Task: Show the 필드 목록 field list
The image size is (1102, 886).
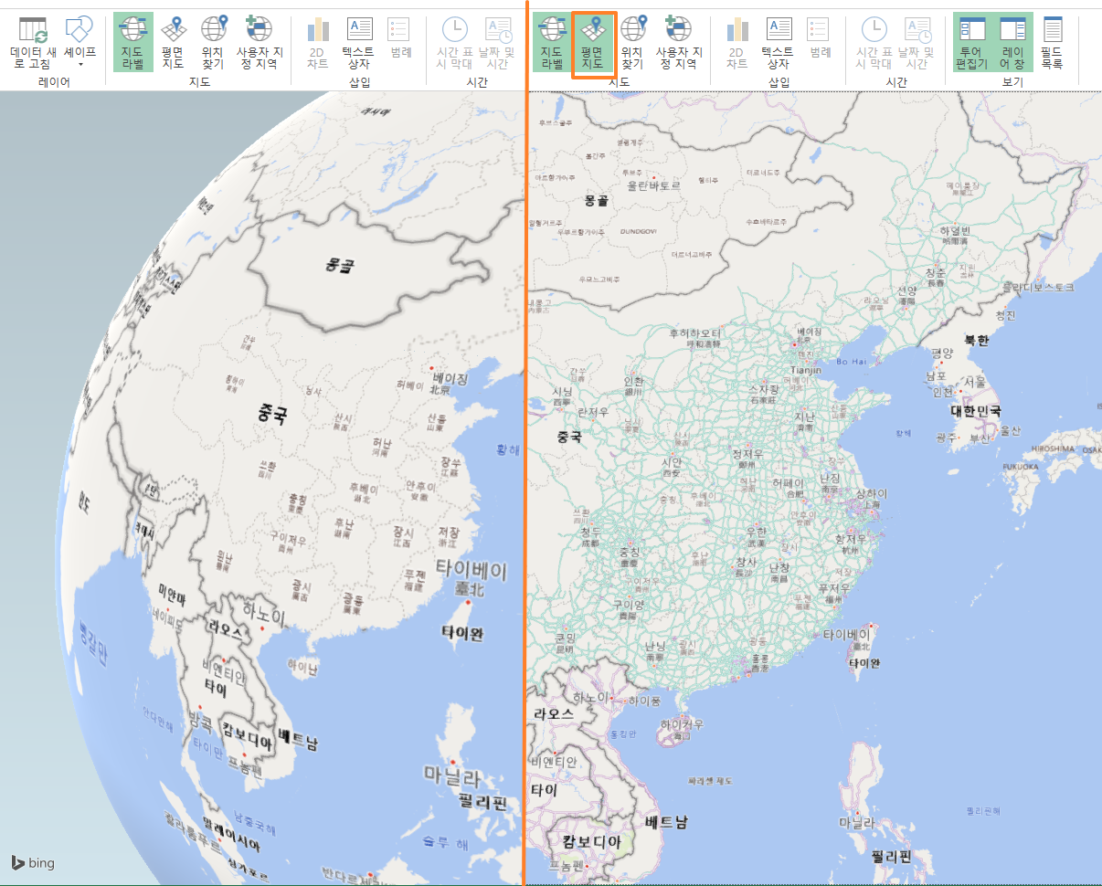Action: click(1053, 43)
